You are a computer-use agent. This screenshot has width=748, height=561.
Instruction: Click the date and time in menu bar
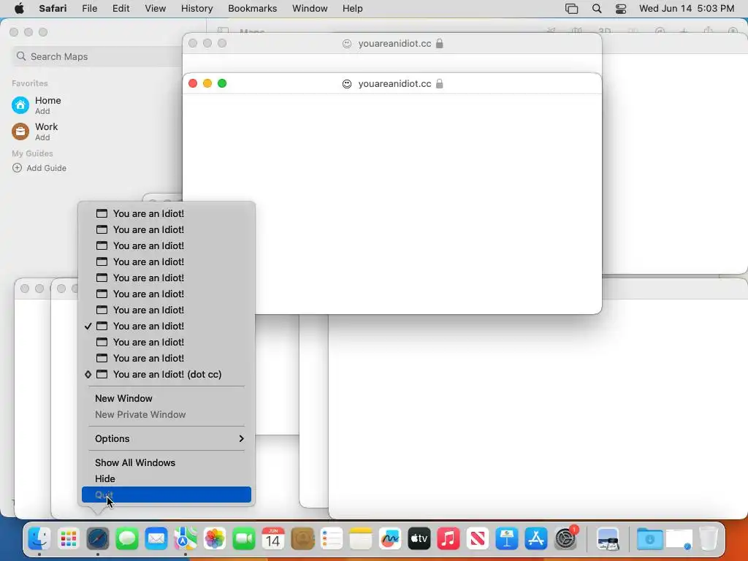point(687,8)
